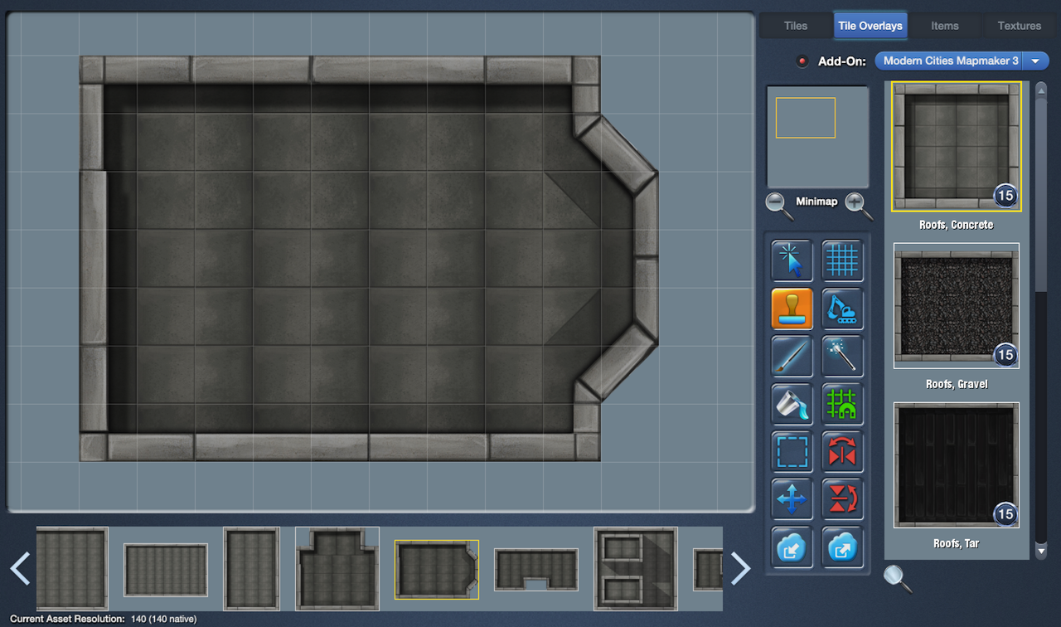Click the green grid magnet snap tool
The width and height of the screenshot is (1061, 627).
click(842, 404)
